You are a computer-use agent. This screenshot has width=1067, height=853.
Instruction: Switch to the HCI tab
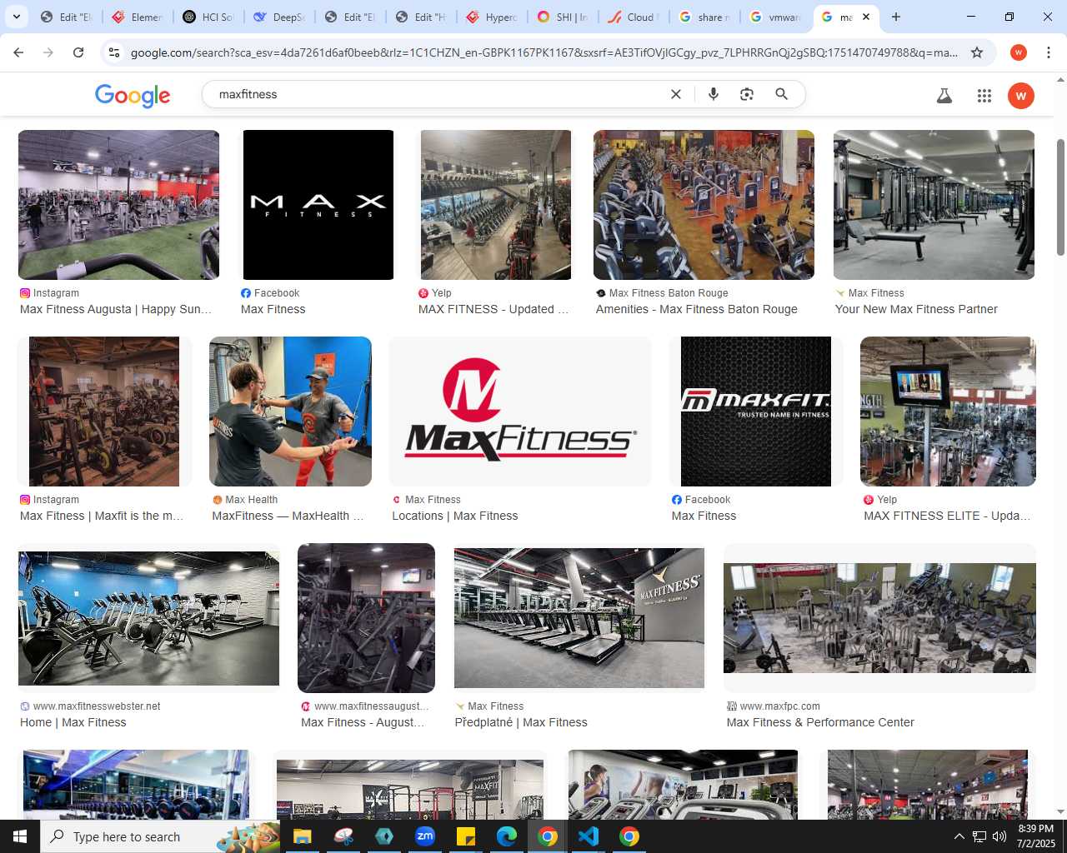pos(208,17)
